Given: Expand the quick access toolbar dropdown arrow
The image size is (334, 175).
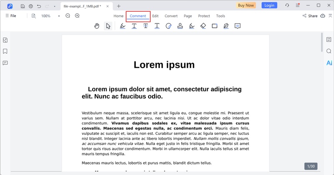Looking at the screenshot, I should coord(54,6).
